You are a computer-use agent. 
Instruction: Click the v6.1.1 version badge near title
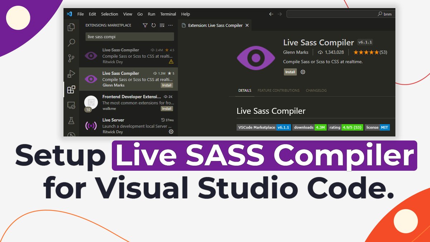click(365, 42)
